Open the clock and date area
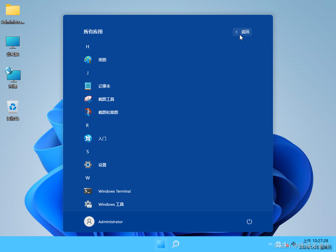Screen dimensions: 336x252 point(315,244)
